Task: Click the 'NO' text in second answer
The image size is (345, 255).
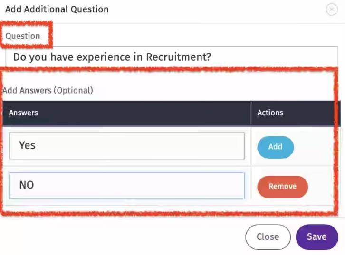Action: 27,185
